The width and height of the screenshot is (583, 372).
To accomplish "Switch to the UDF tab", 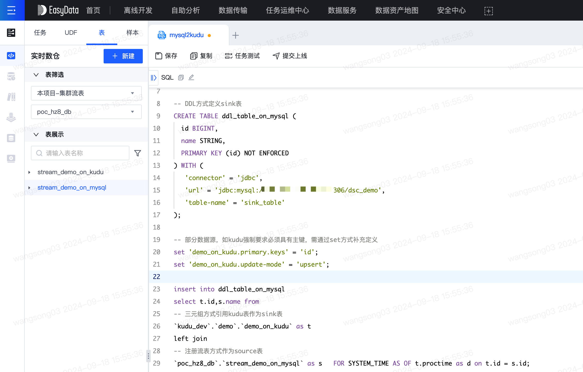I will [71, 32].
